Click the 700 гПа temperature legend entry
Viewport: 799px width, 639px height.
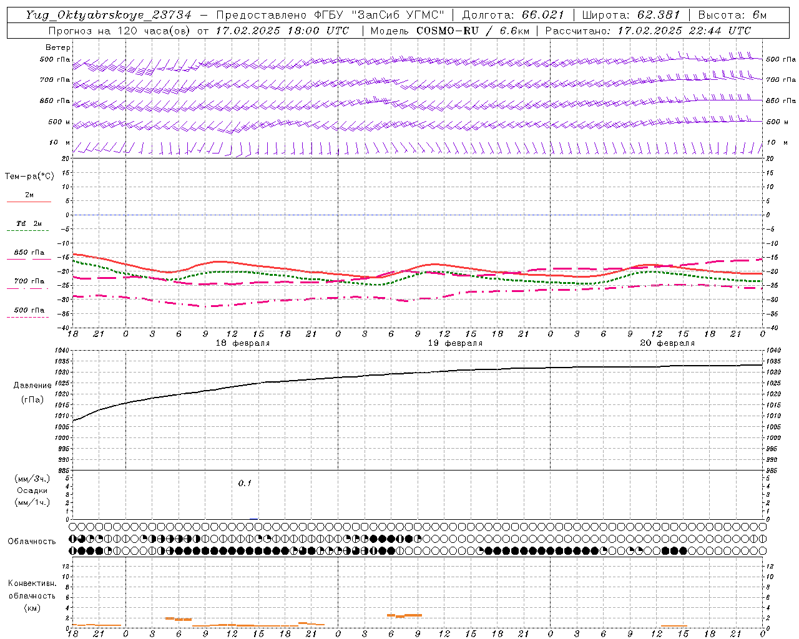[29, 281]
